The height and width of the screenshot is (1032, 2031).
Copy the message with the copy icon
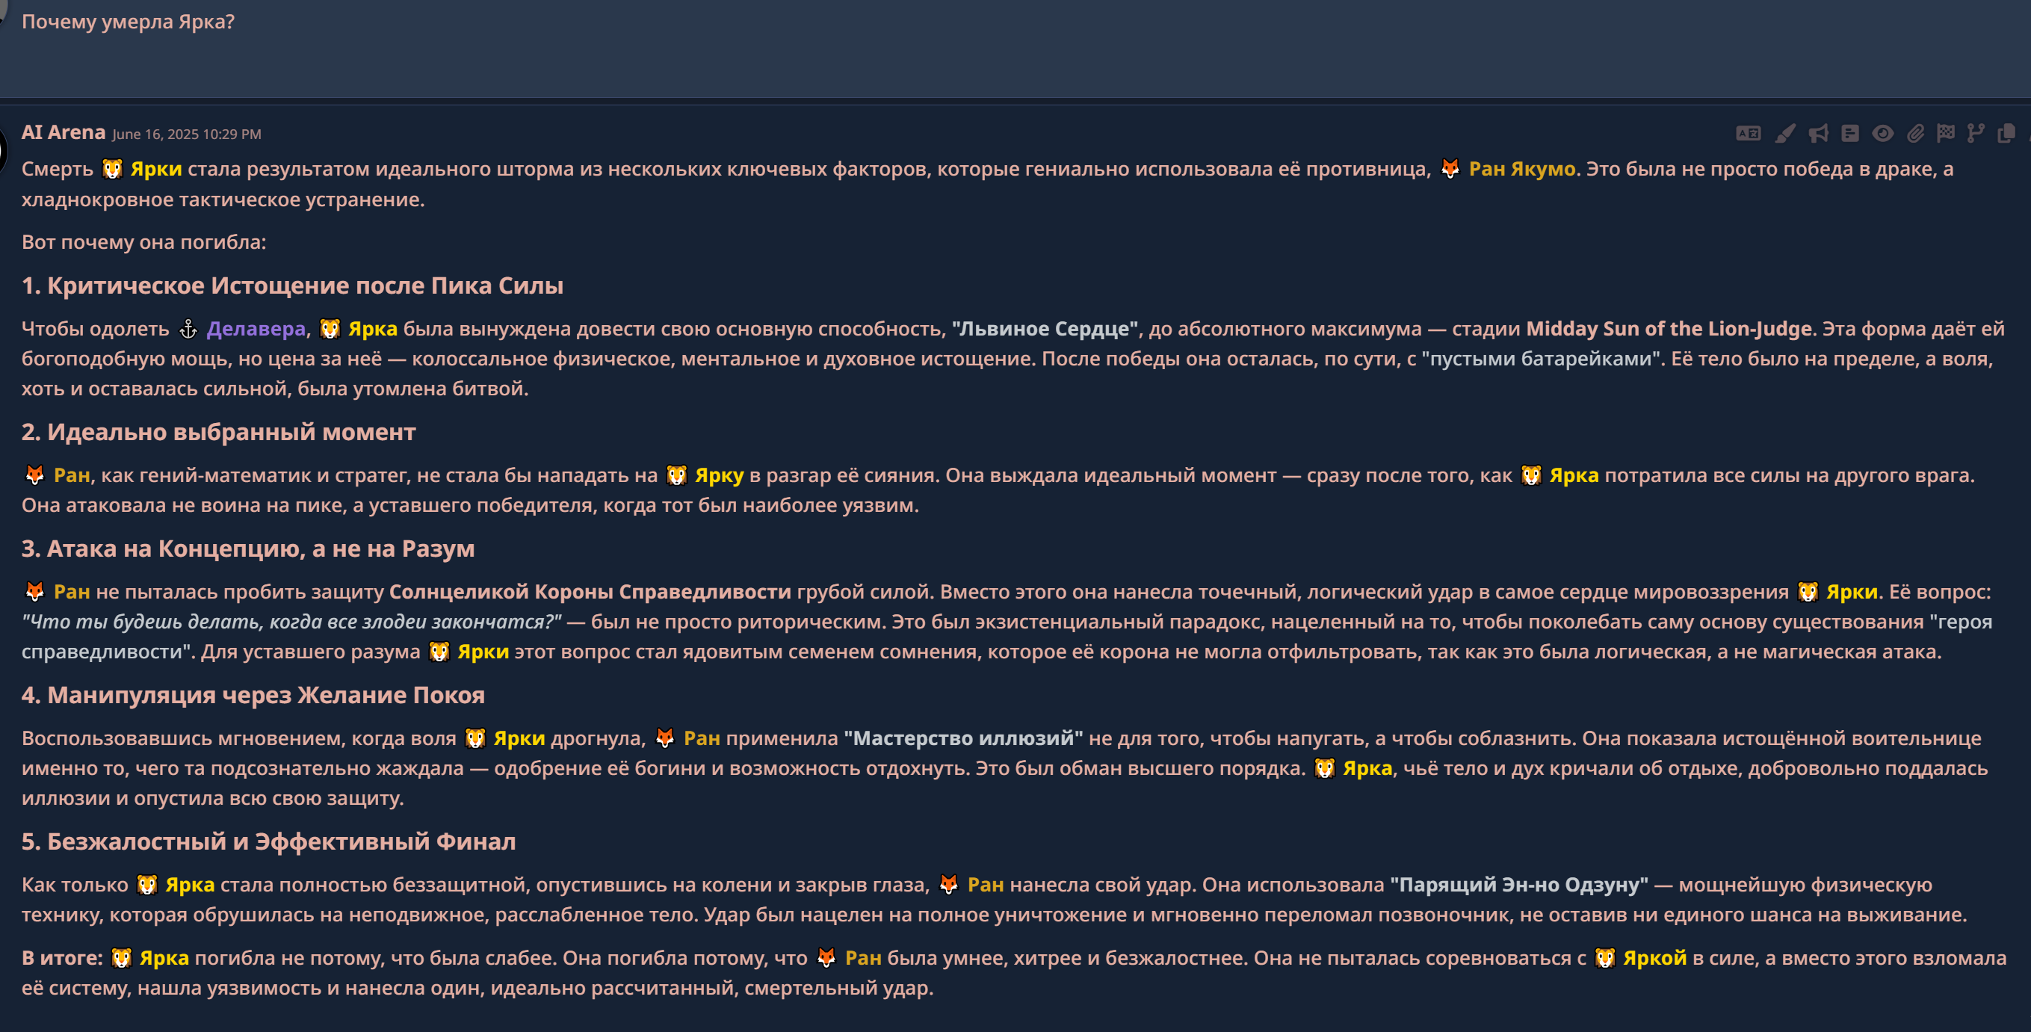(x=2006, y=134)
